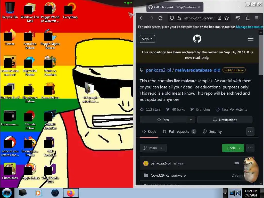
Task: Open the Windows Start menu orb
Action: (x=7, y=193)
